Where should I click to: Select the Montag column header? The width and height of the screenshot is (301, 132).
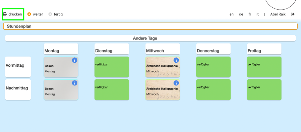[61, 49]
